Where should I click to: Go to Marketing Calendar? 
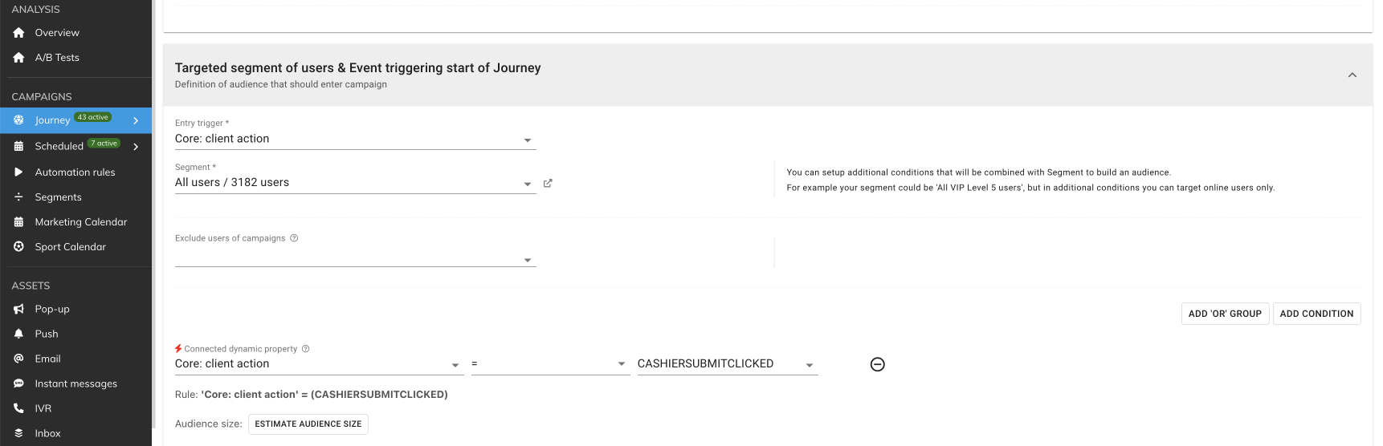pos(80,222)
